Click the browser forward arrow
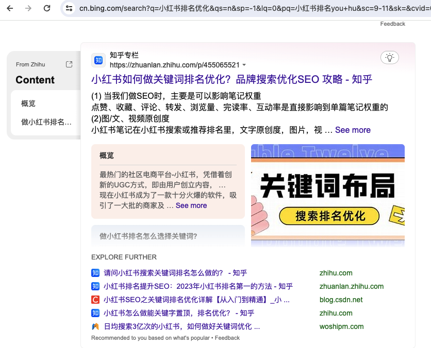Image resolution: width=431 pixels, height=348 pixels. tap(28, 8)
